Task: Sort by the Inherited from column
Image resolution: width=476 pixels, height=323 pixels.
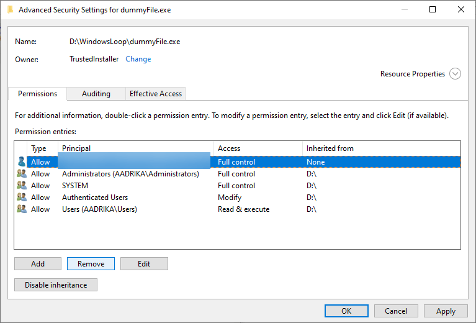Action: click(380, 148)
